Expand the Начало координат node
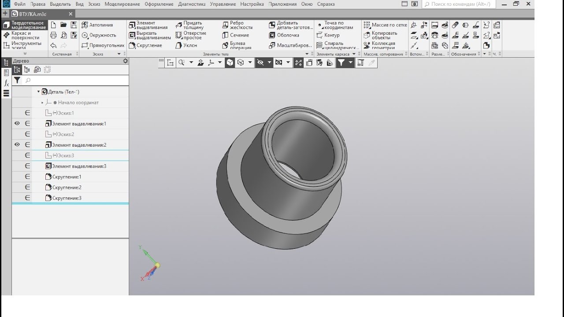Image resolution: width=564 pixels, height=317 pixels. 42,103
